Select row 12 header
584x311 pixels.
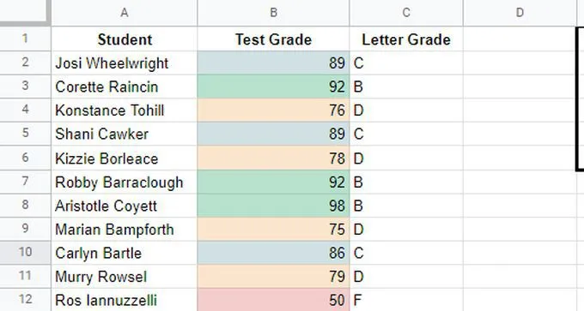coord(25,300)
